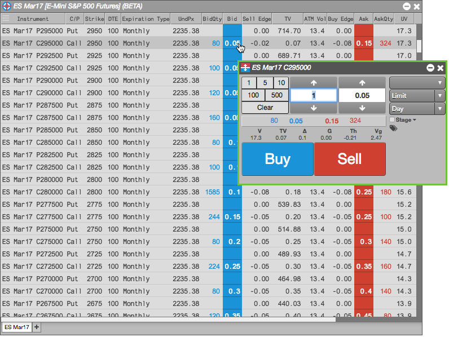Click the horizontal scrollbar at bottom
Image resolution: width=449 pixels, height=337 pixels.
(x=168, y=320)
